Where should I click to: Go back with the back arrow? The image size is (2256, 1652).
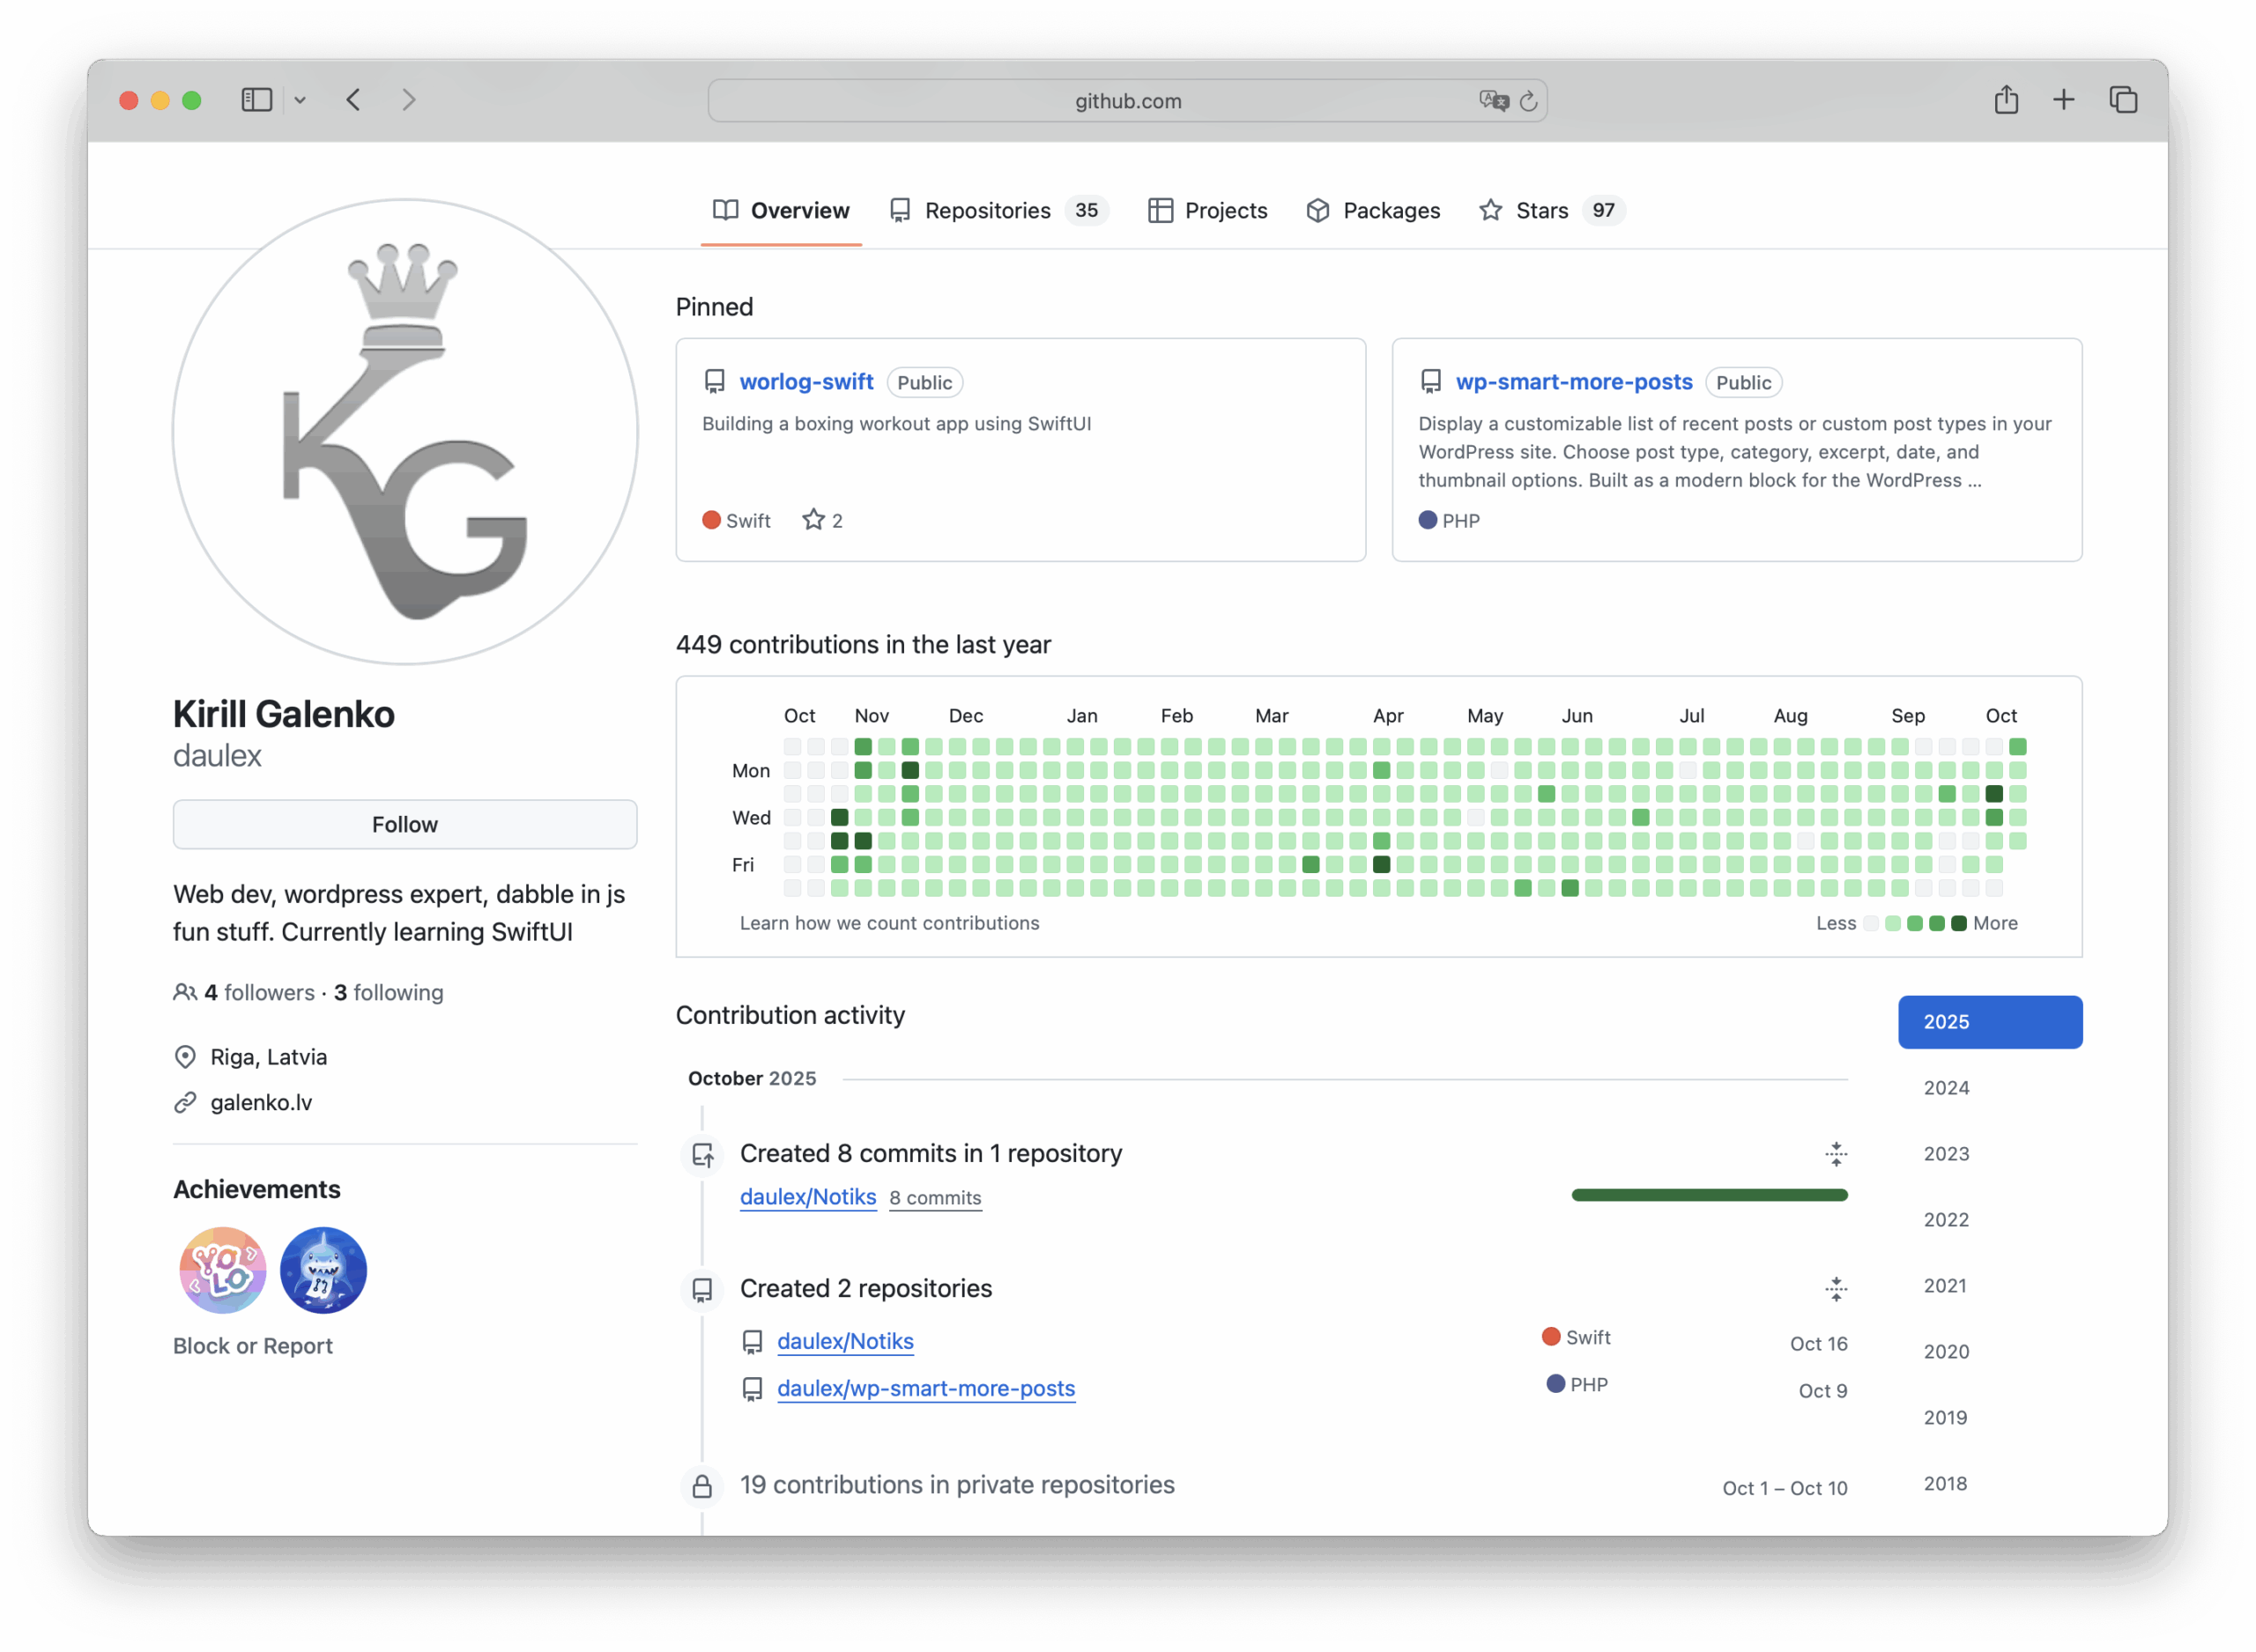[x=354, y=100]
